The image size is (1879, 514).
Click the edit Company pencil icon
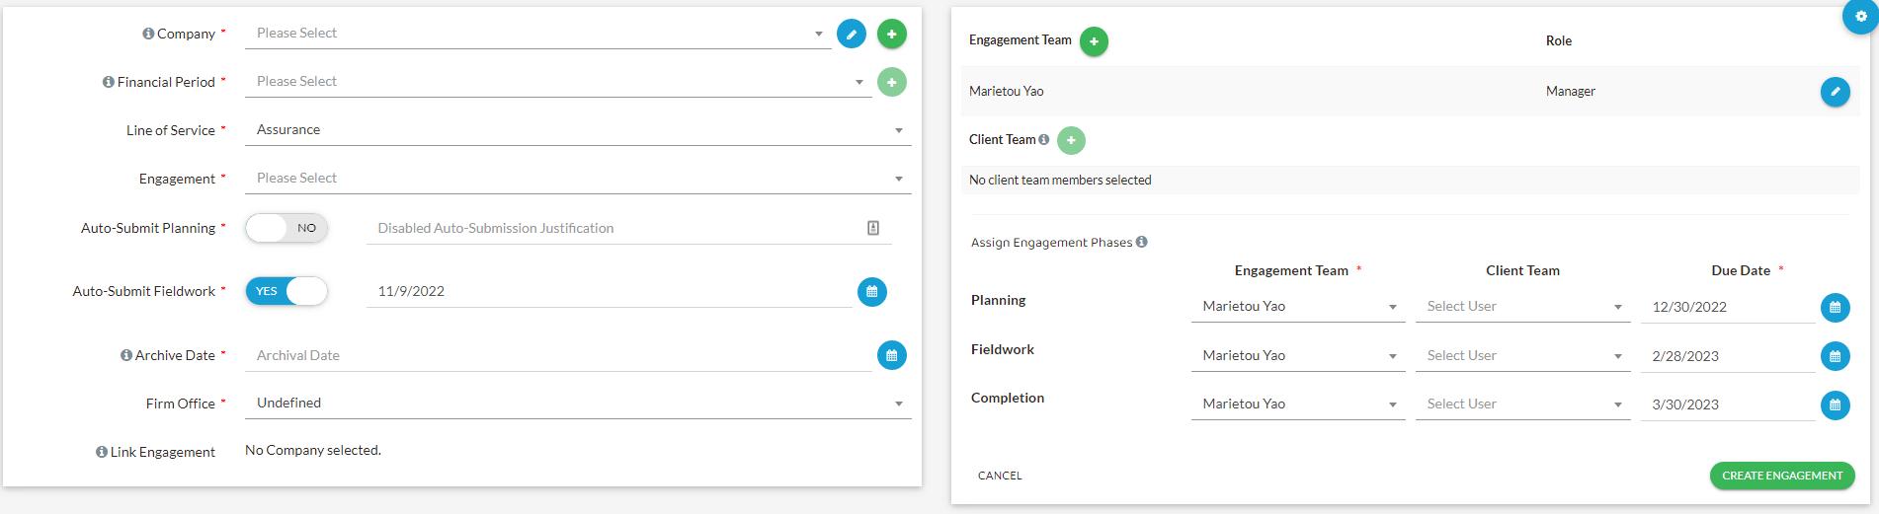click(x=851, y=34)
